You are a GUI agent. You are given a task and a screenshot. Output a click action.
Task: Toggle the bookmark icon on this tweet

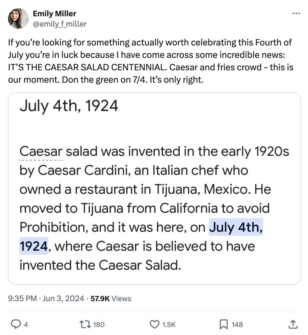click(223, 324)
